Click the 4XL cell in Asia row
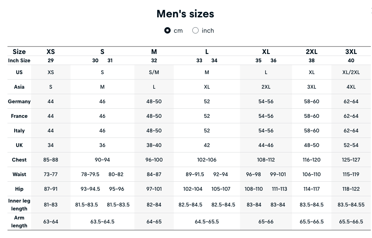 point(351,87)
